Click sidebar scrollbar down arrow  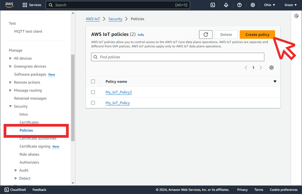point(73,183)
